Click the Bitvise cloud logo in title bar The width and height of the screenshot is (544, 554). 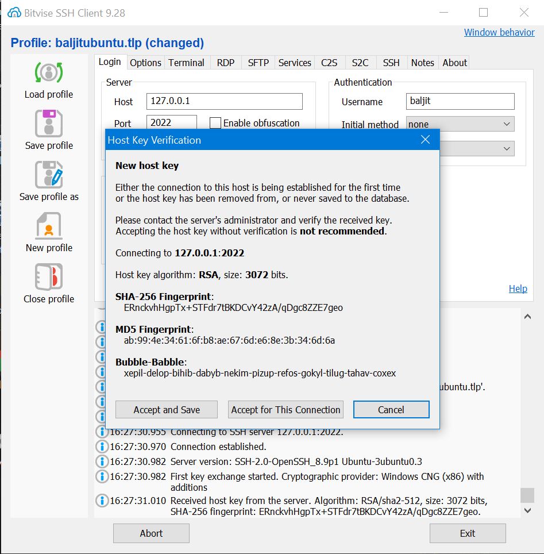[x=14, y=13]
